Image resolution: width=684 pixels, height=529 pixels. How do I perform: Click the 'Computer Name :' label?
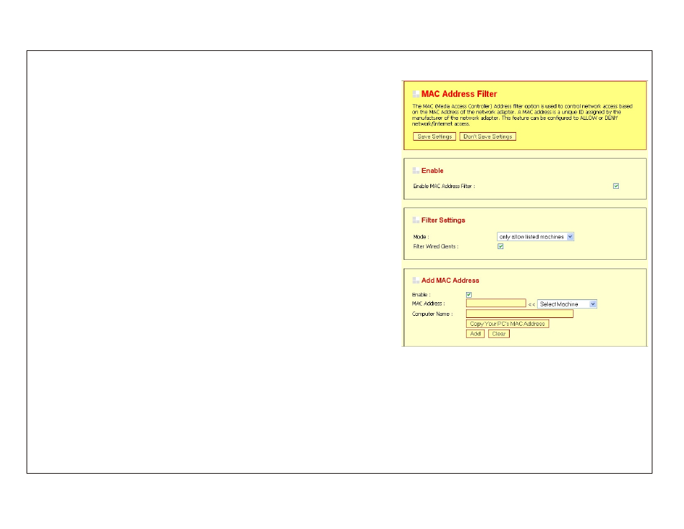click(432, 314)
